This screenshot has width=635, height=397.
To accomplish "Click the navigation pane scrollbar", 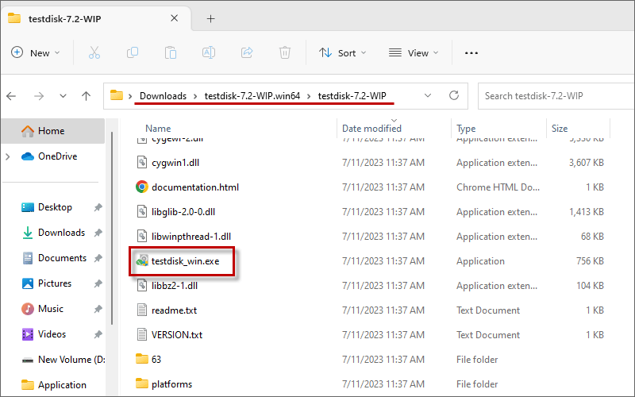I will tap(112, 227).
